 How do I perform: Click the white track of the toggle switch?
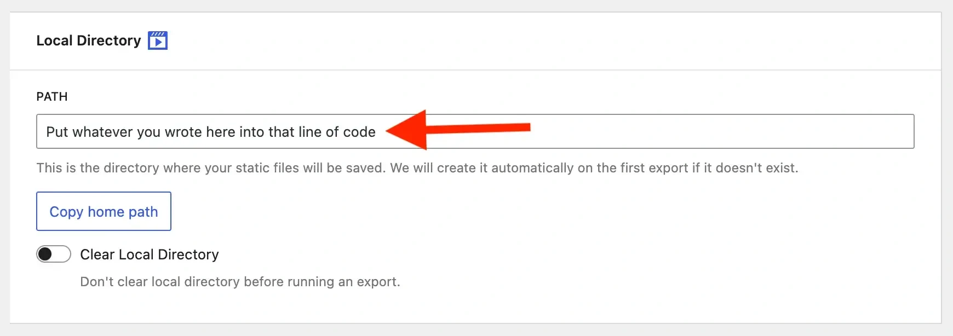tap(62, 254)
